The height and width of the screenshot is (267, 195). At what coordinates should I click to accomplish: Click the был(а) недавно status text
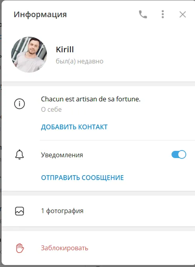[x=80, y=61]
